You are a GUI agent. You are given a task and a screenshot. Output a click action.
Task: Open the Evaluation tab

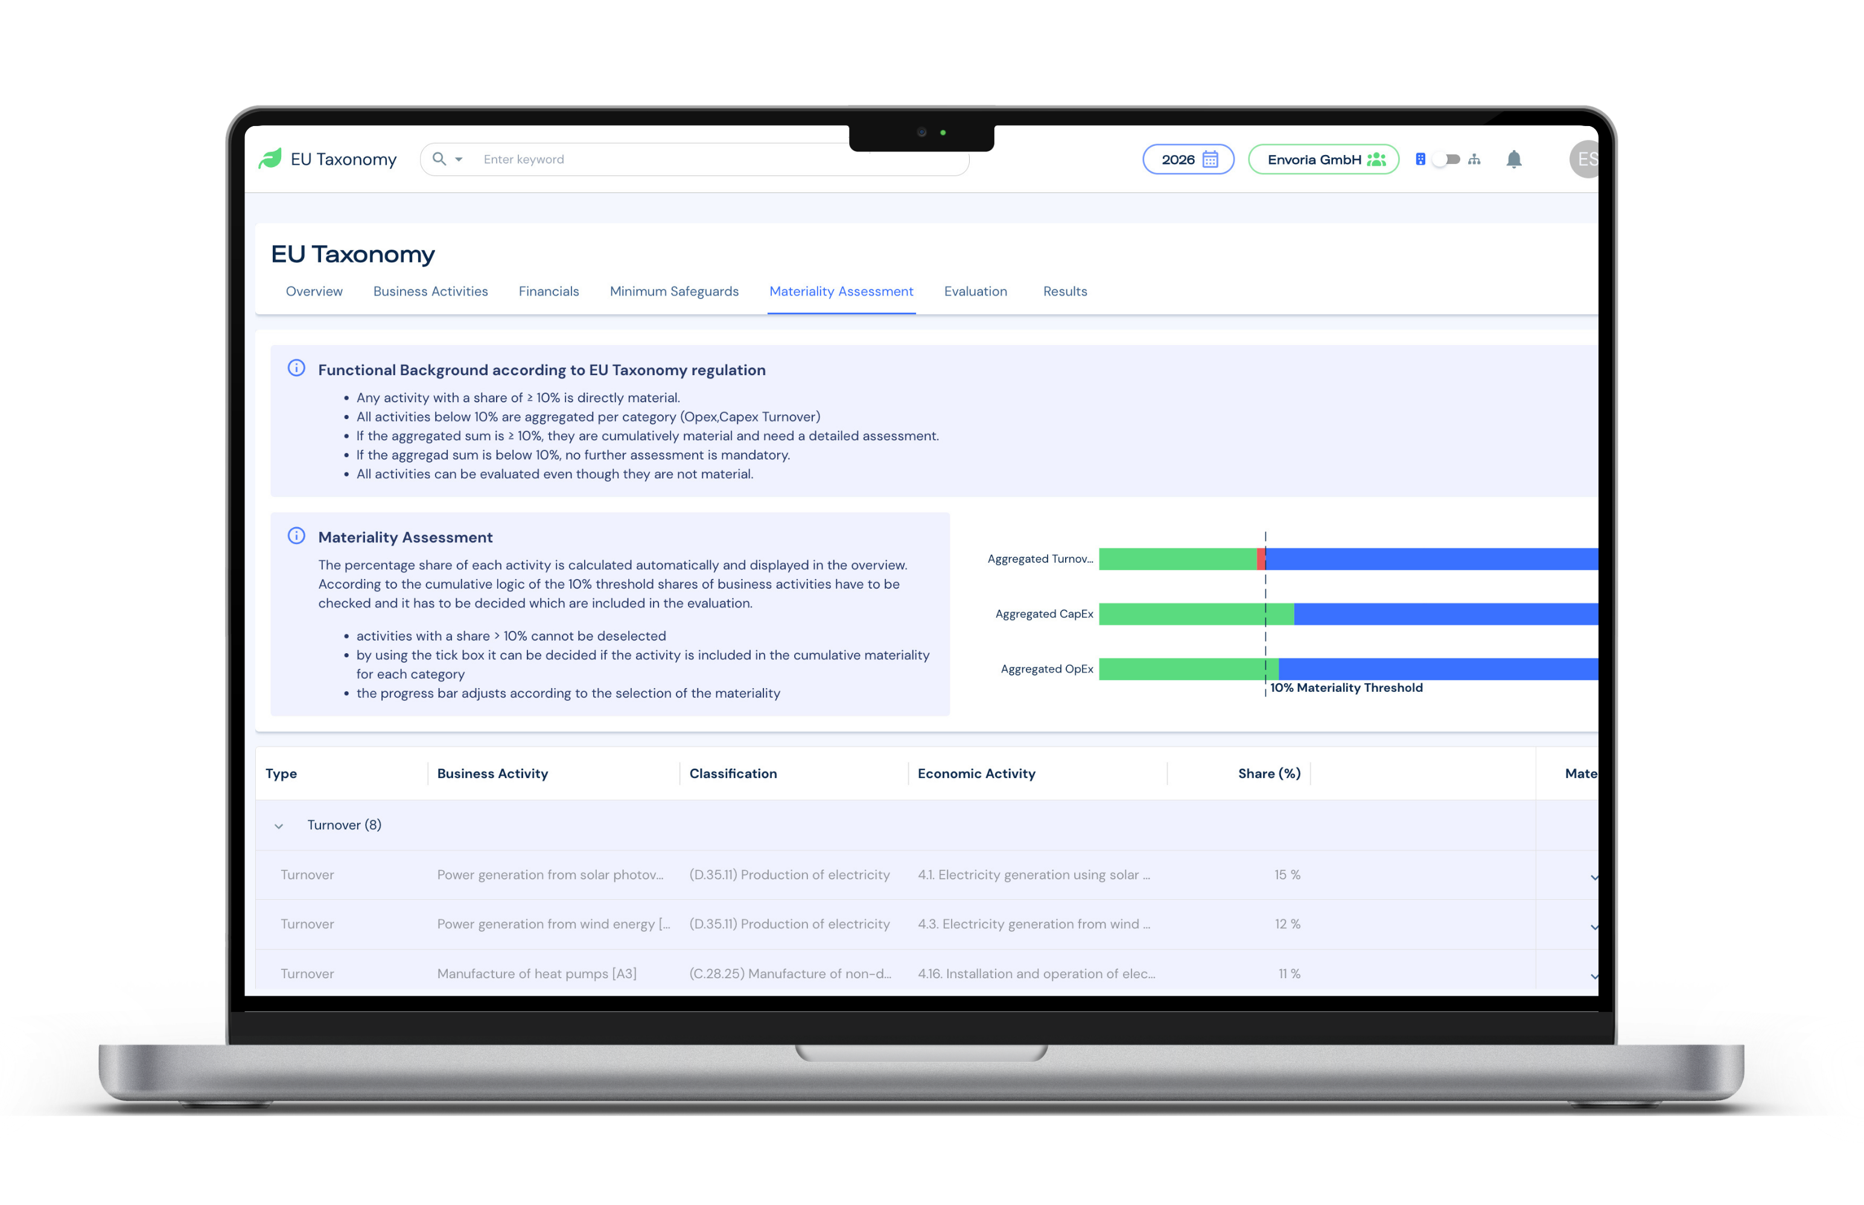pos(976,291)
